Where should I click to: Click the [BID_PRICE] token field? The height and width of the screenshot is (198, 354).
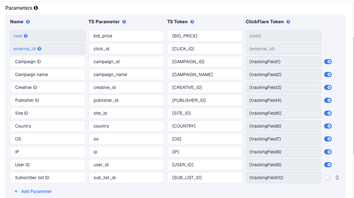pos(205,36)
